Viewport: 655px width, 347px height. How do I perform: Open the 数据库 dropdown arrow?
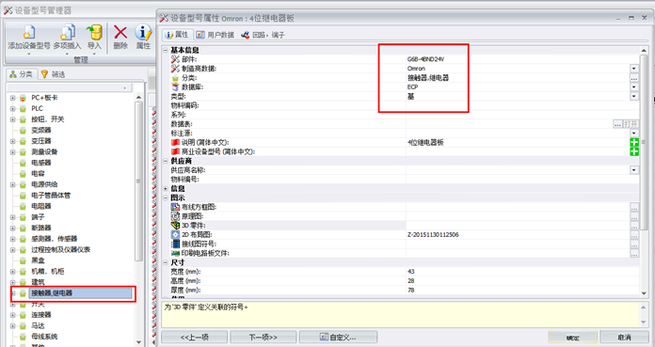[x=634, y=87]
